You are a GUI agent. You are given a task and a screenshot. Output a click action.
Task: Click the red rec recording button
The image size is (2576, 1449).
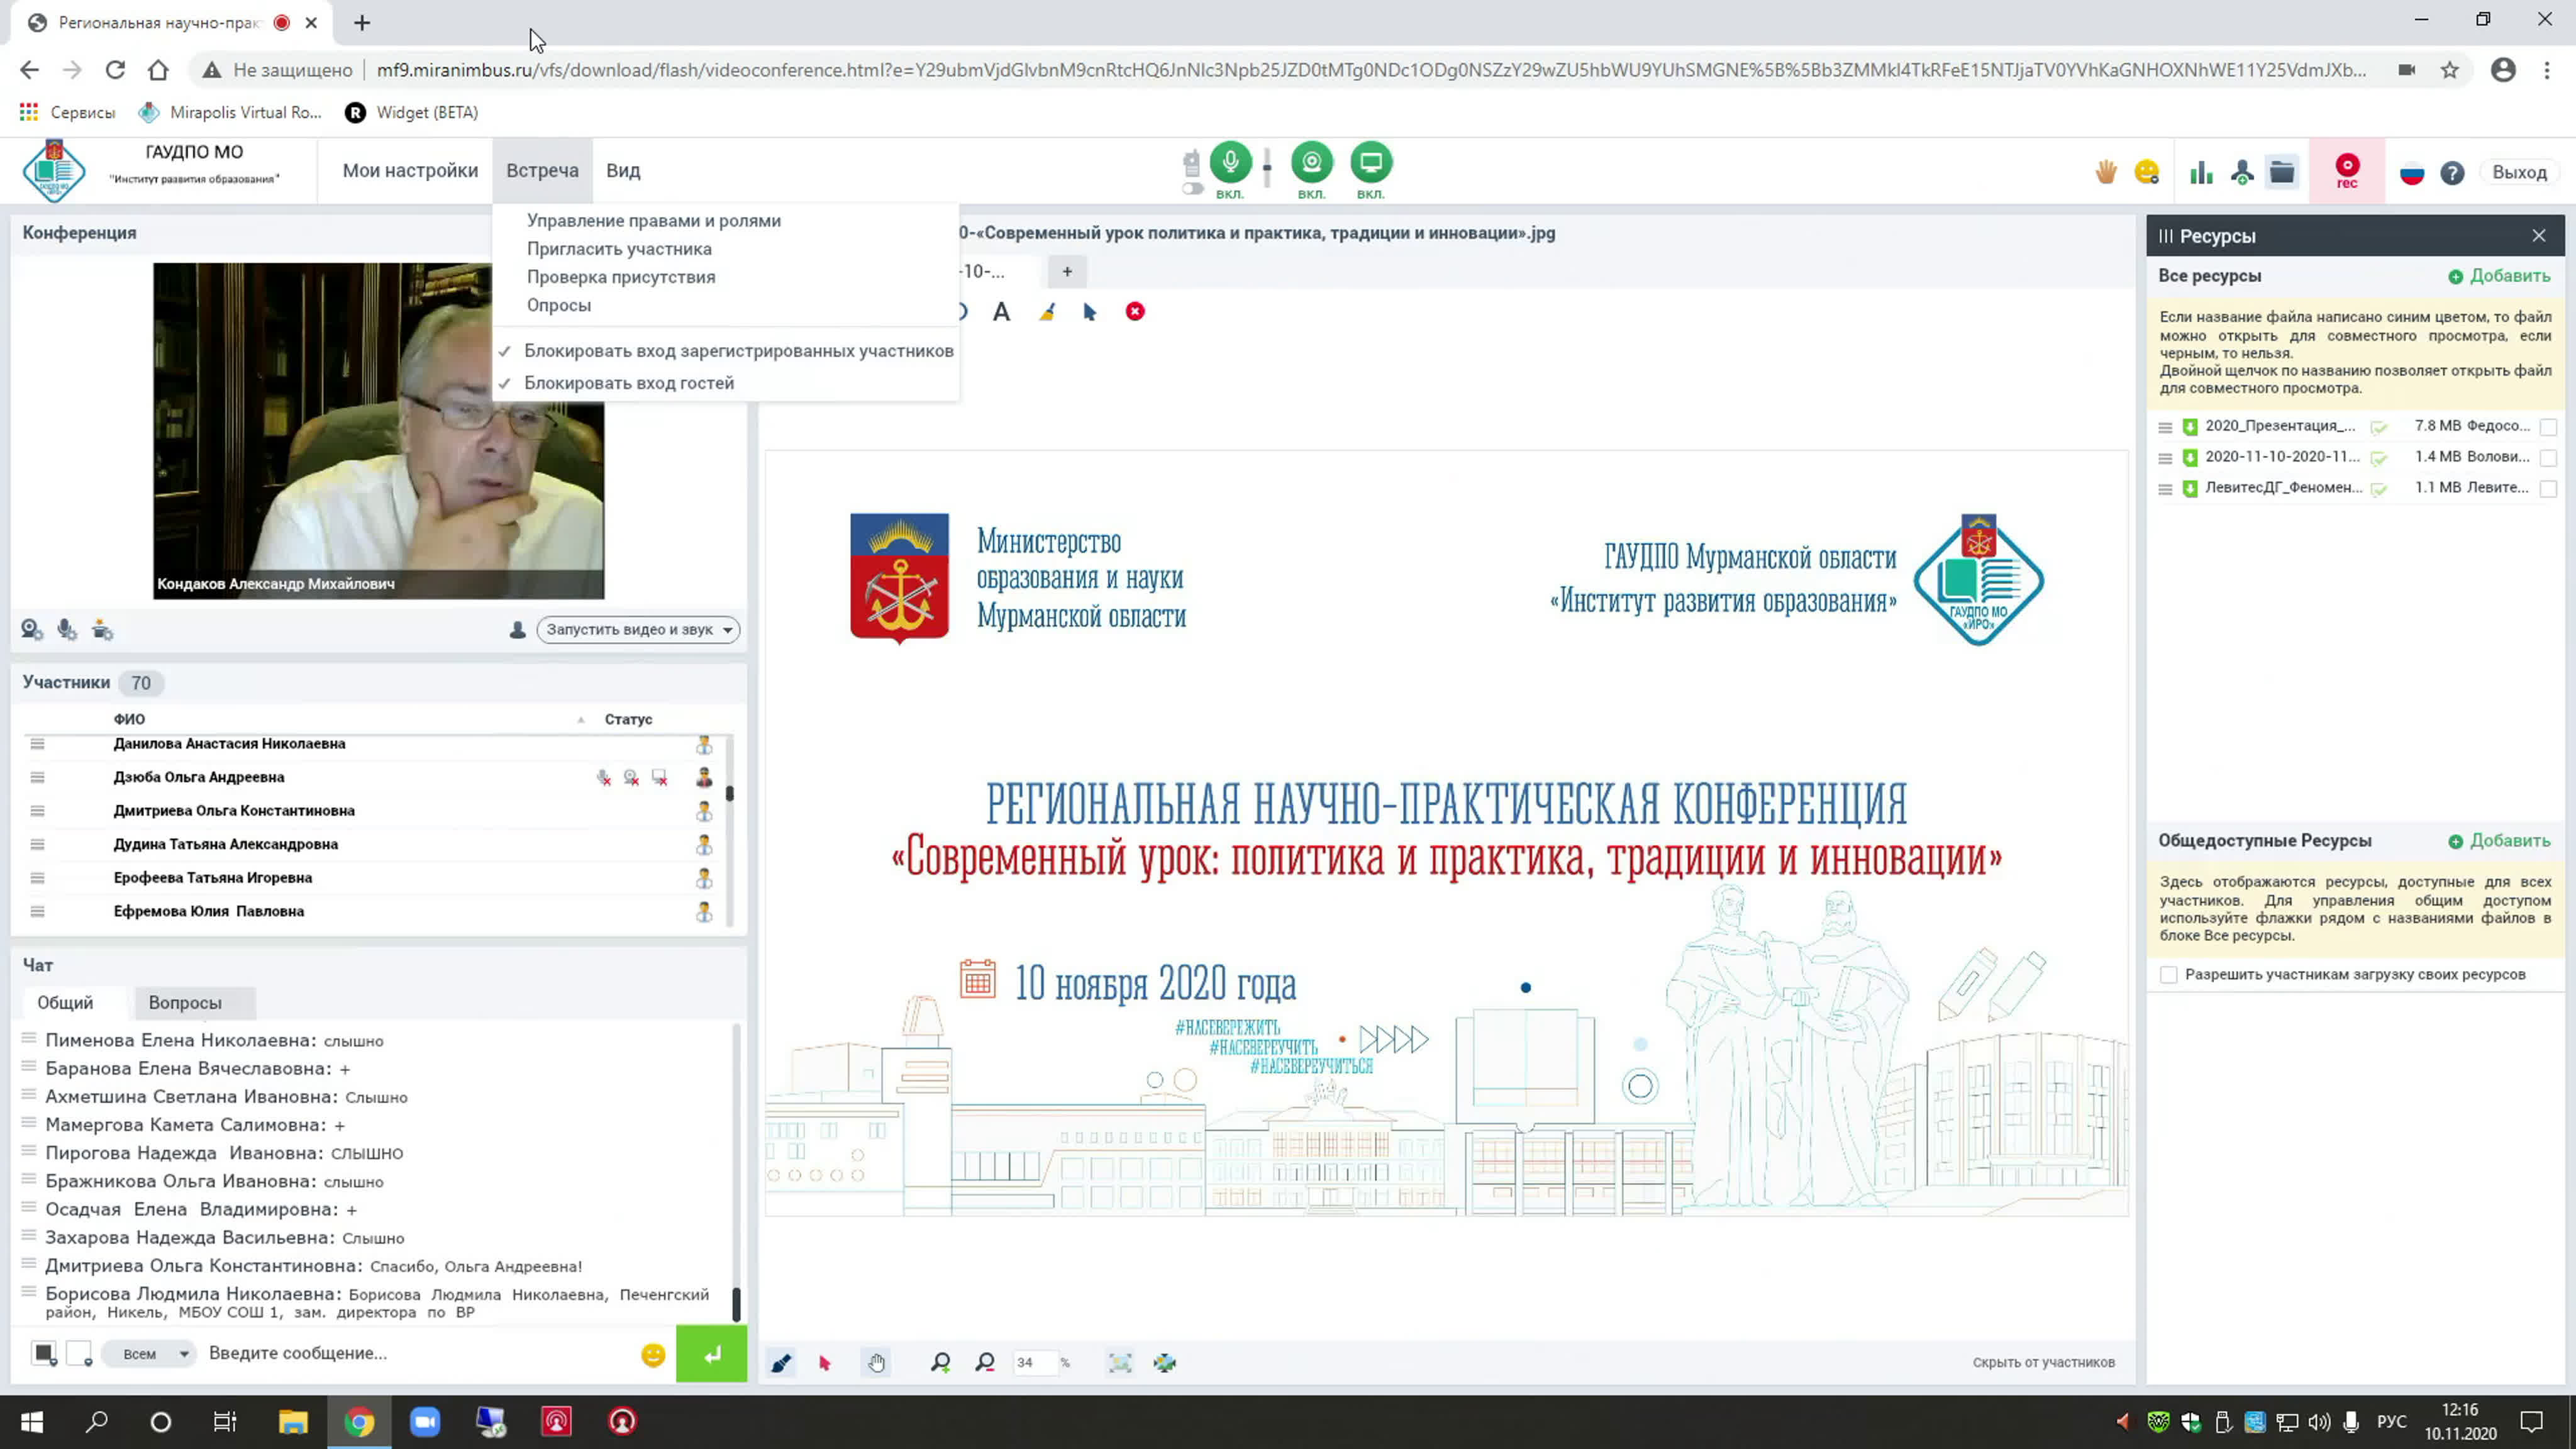(x=2346, y=171)
